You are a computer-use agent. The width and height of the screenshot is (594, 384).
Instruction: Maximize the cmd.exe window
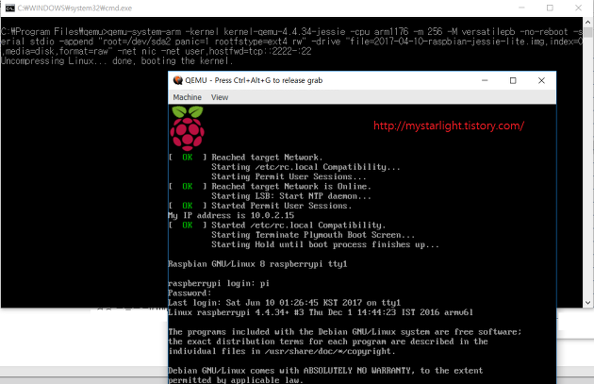[550, 8]
